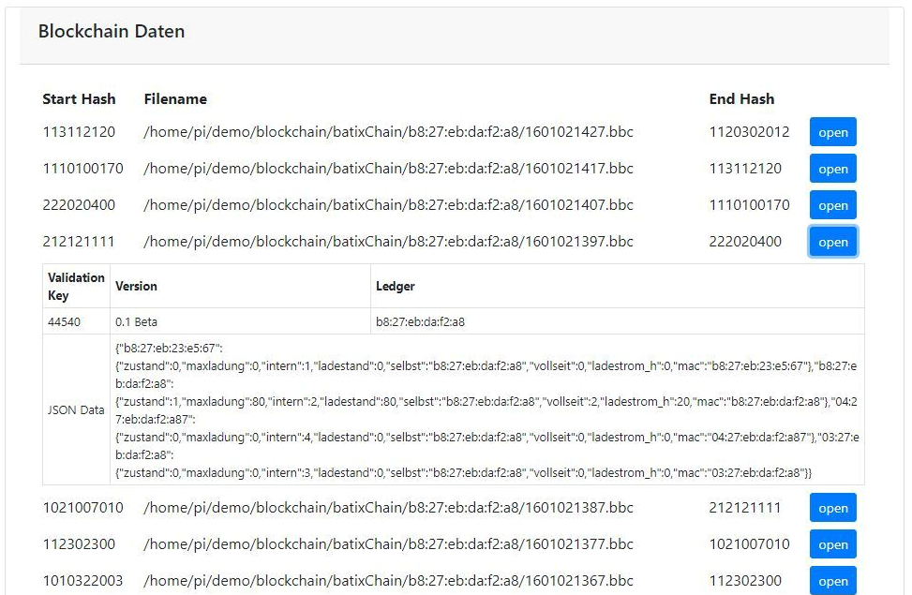Expand block details for 1601021377.bbc
This screenshot has width=912, height=595.
point(832,544)
